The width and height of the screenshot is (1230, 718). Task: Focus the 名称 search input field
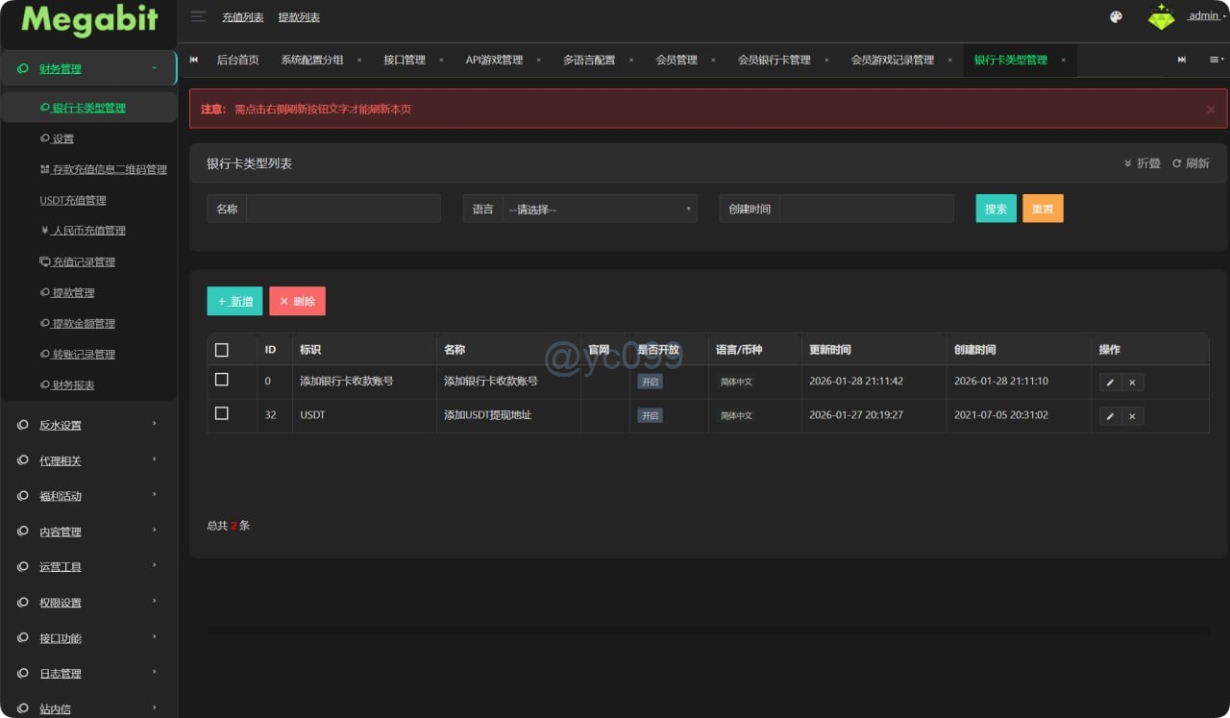[343, 209]
